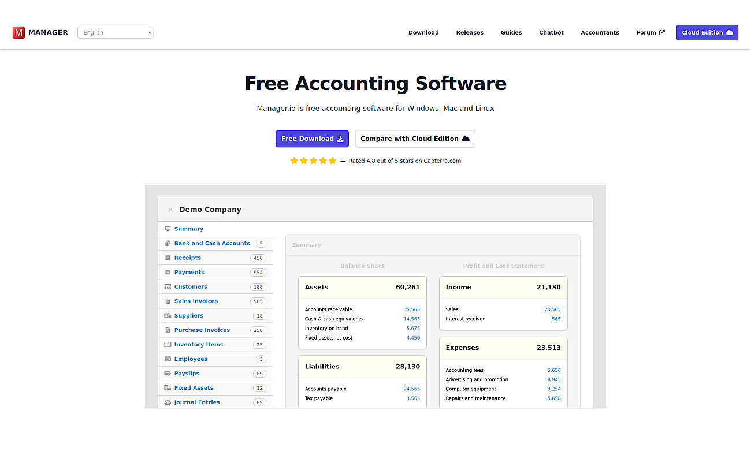Open the Guides menu item
This screenshot has height=455, width=751.
click(x=511, y=32)
